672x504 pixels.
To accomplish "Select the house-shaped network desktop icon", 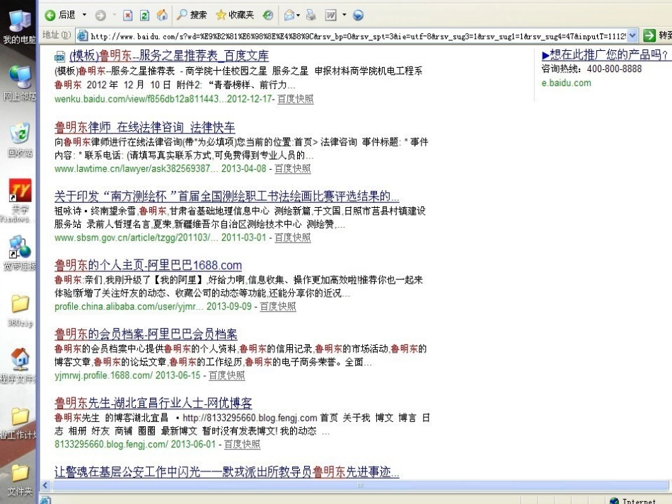I will 20,365.
